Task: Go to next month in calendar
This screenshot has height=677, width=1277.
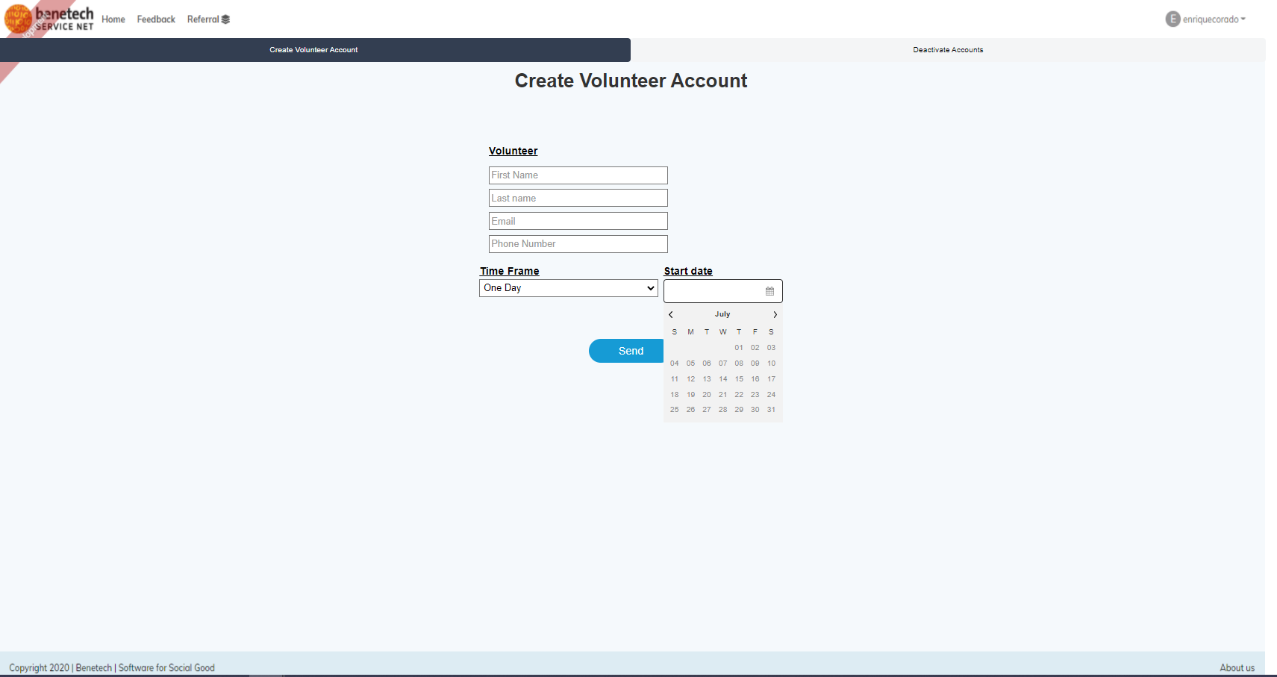Action: [x=775, y=315]
